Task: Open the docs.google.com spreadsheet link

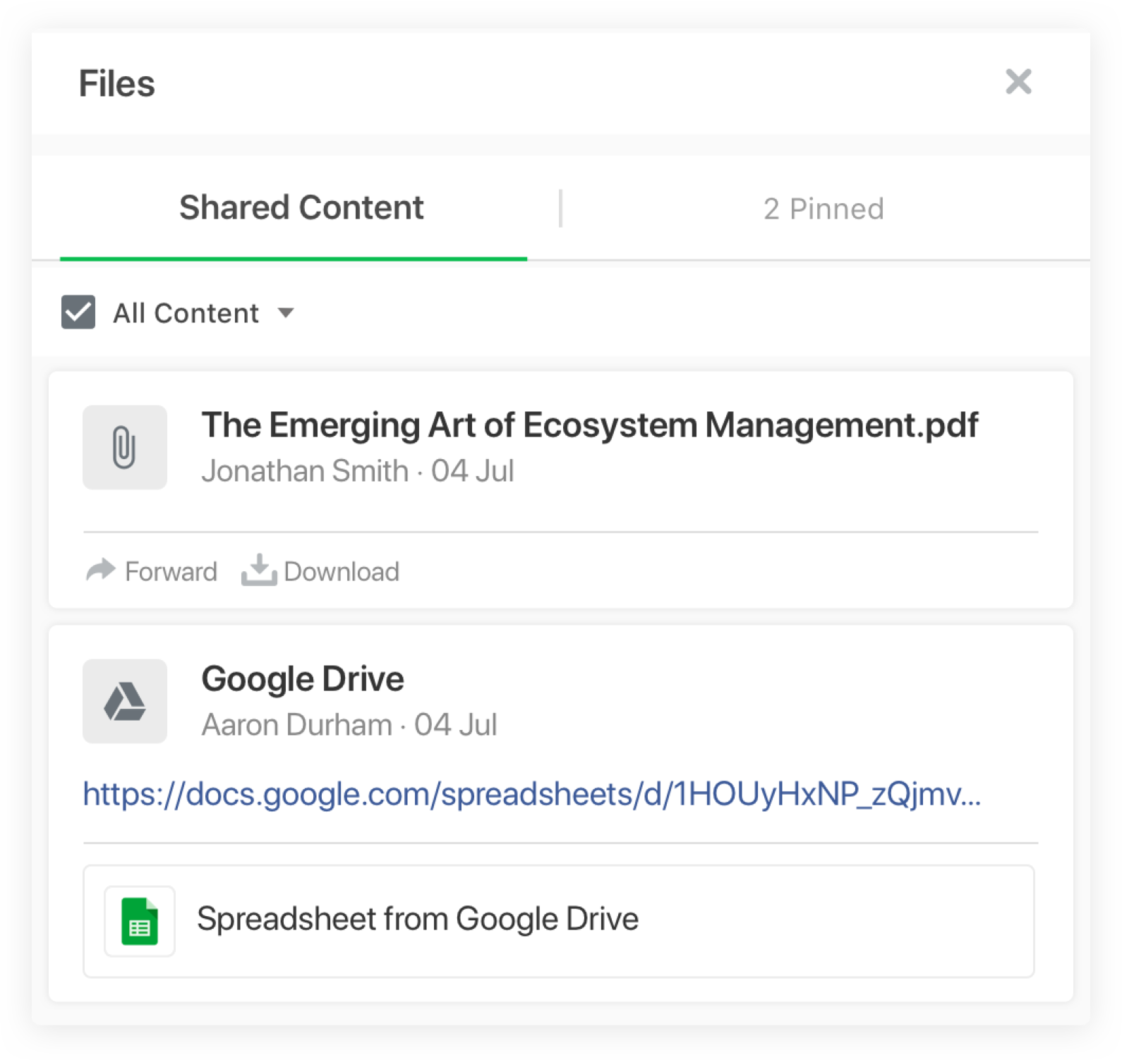Action: [531, 794]
